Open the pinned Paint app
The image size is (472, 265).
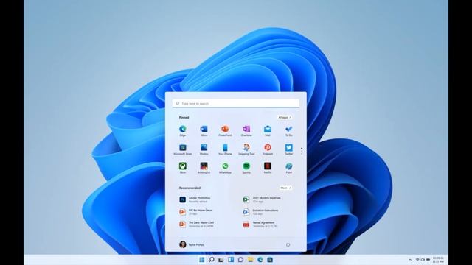tap(288, 168)
